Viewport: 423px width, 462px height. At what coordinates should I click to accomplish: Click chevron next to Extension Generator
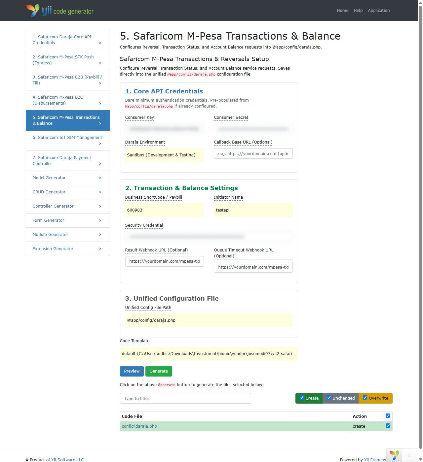pos(100,249)
